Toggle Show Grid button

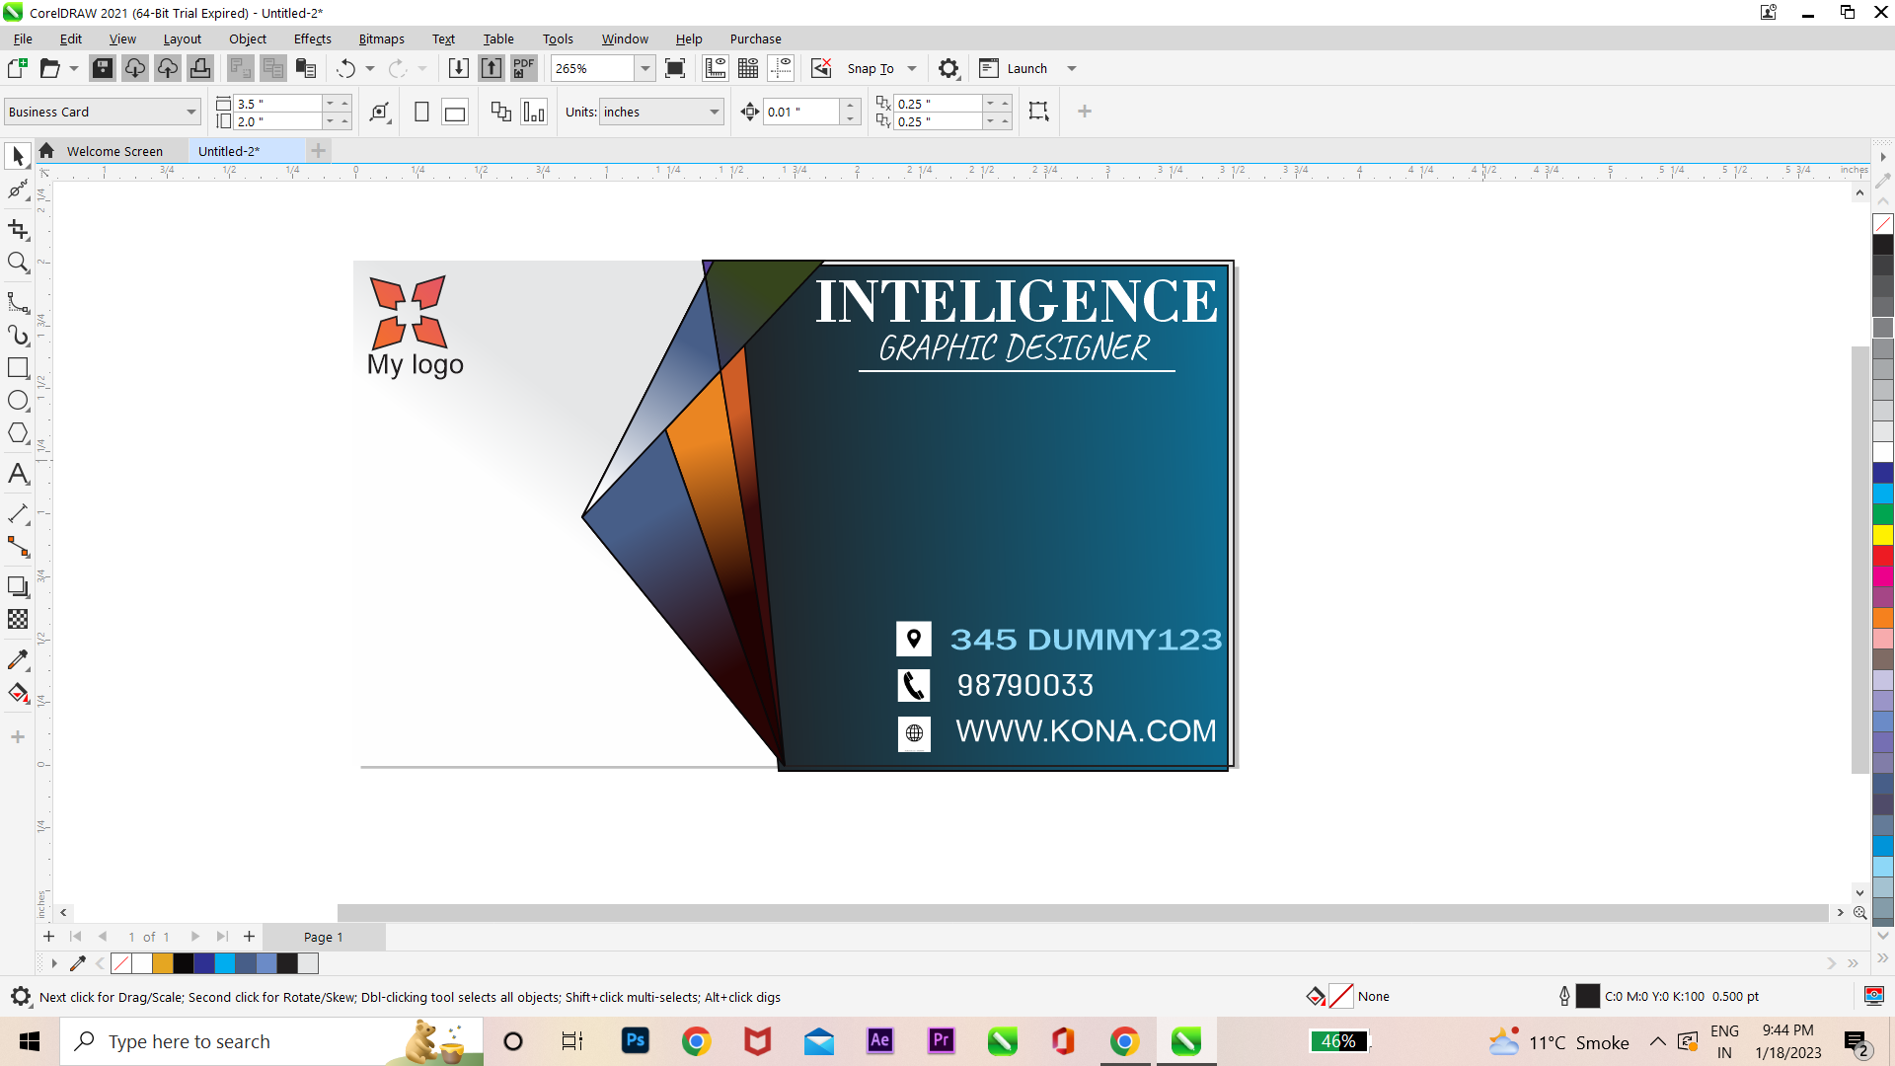point(748,68)
